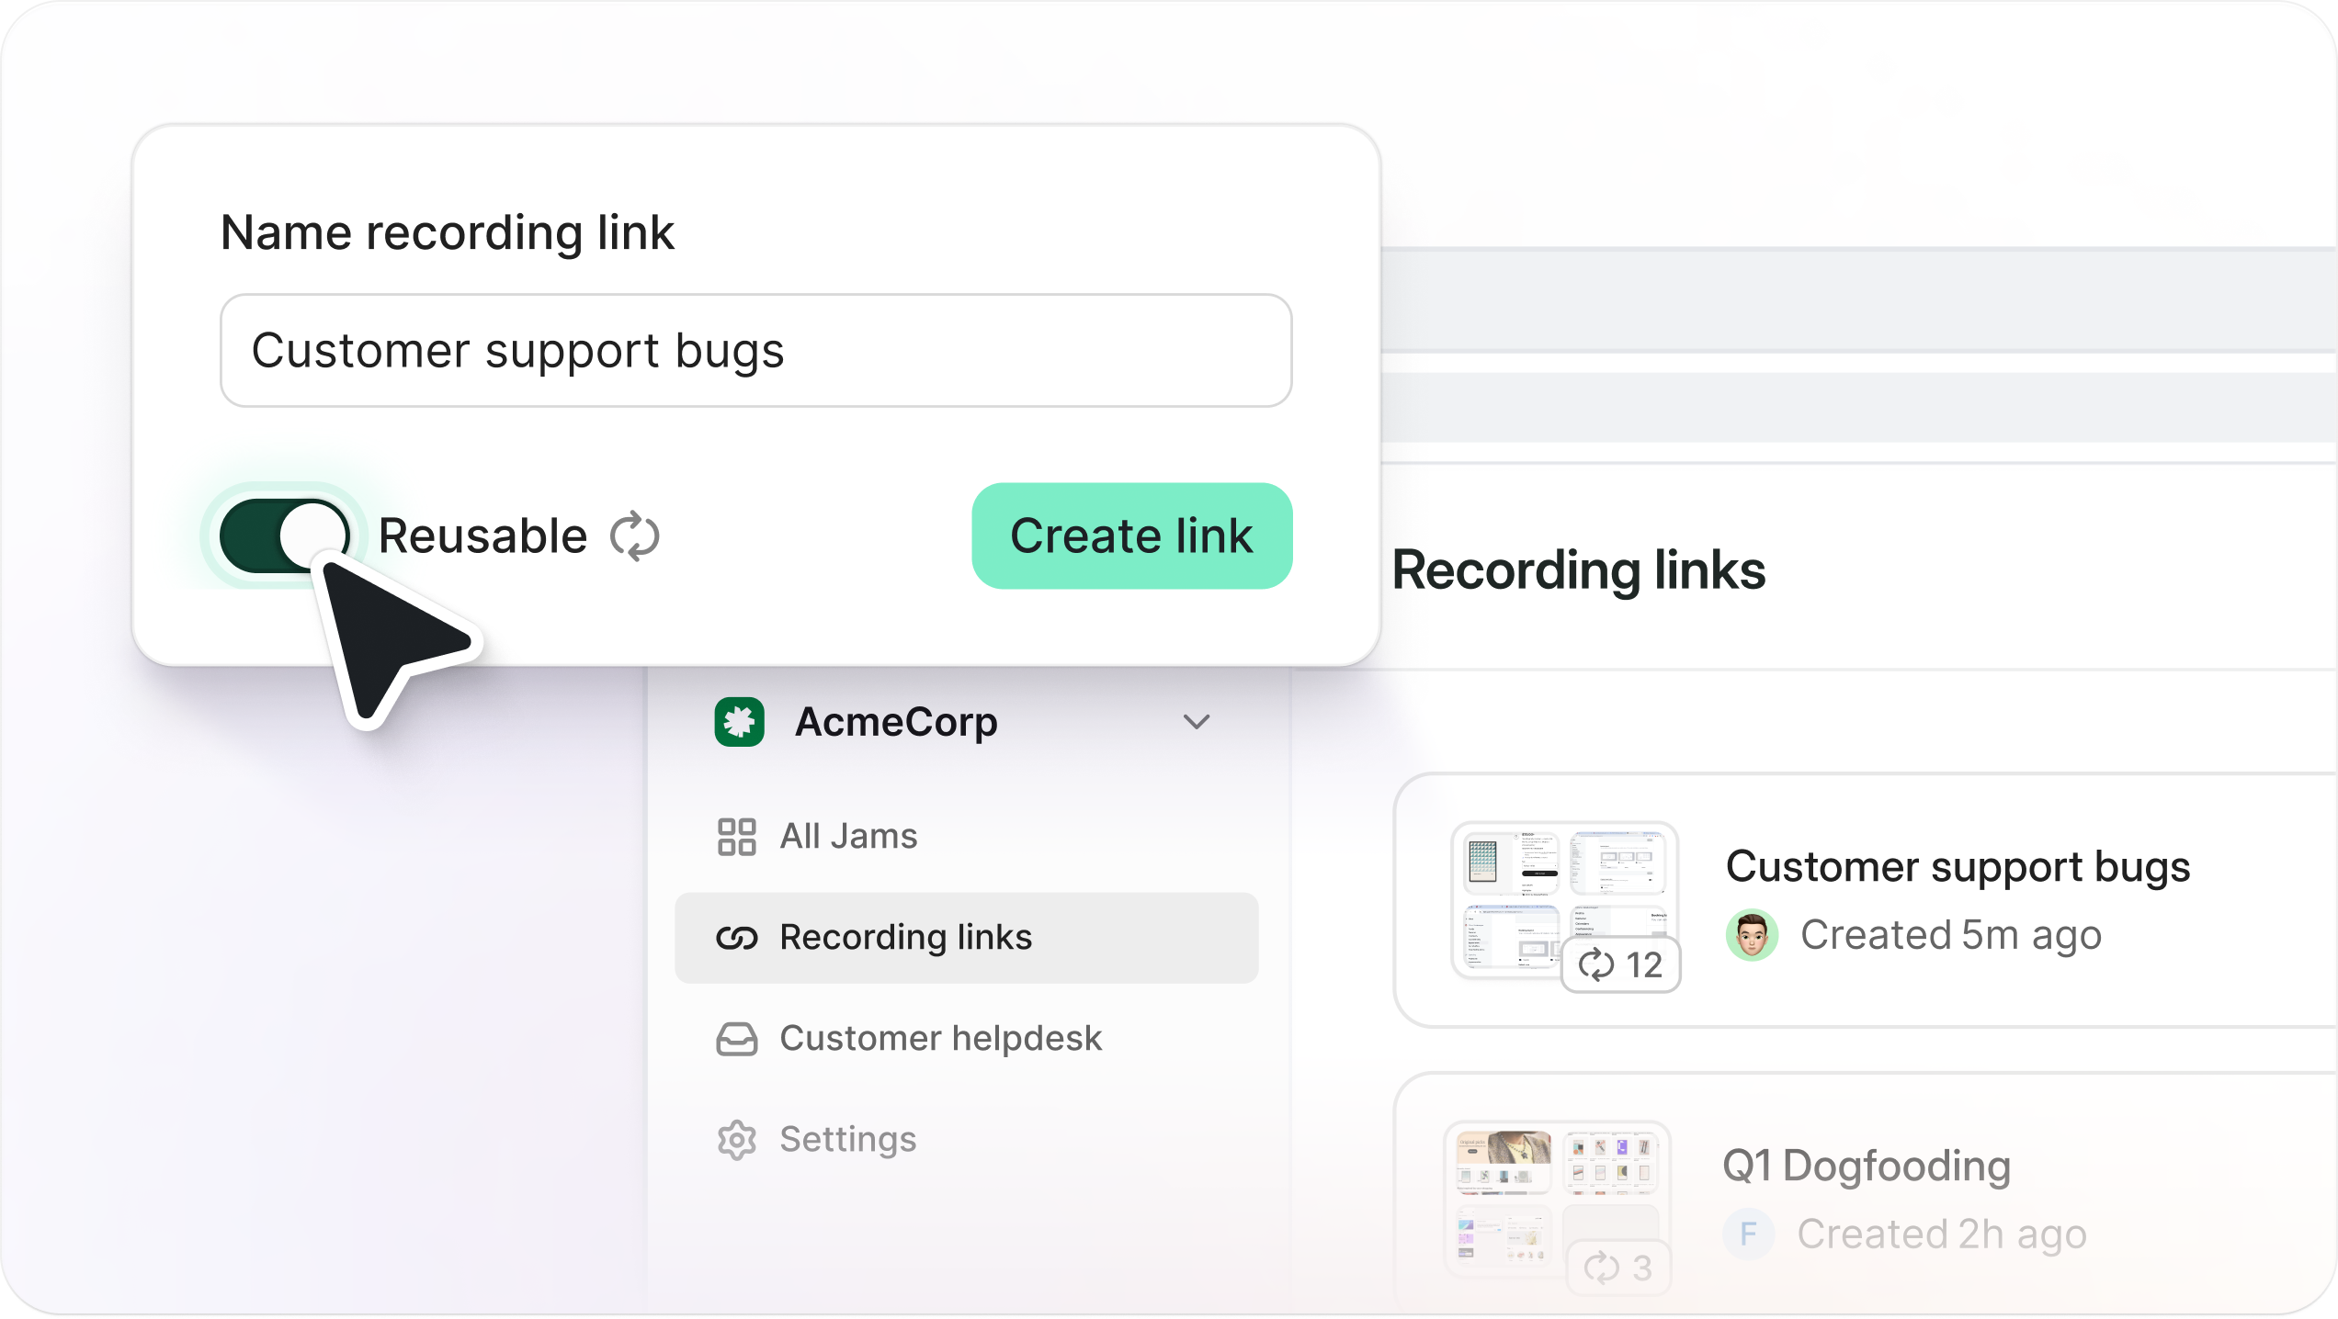Open the Customer support bugs link title
This screenshot has width=2338, height=1319.
[1958, 867]
